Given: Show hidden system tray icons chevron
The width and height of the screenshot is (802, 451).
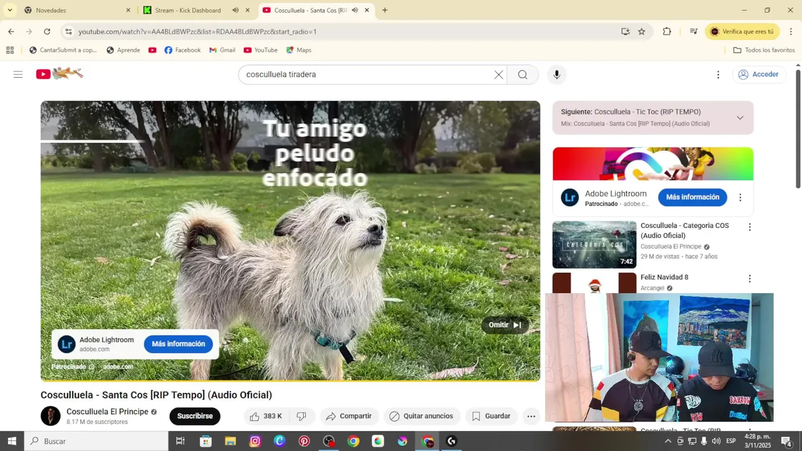Looking at the screenshot, I should pyautogui.click(x=668, y=441).
